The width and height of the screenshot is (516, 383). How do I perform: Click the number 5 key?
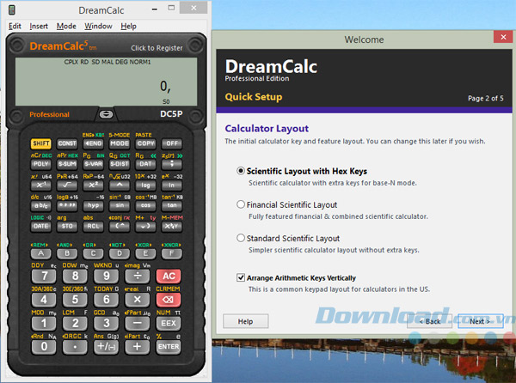(x=75, y=300)
